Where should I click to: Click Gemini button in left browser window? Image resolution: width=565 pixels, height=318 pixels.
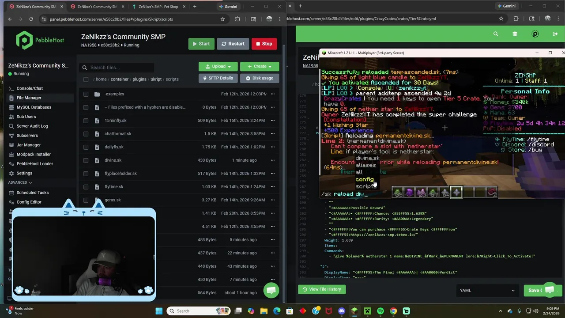pos(228,7)
